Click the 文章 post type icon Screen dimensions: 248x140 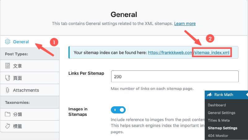point(8,66)
